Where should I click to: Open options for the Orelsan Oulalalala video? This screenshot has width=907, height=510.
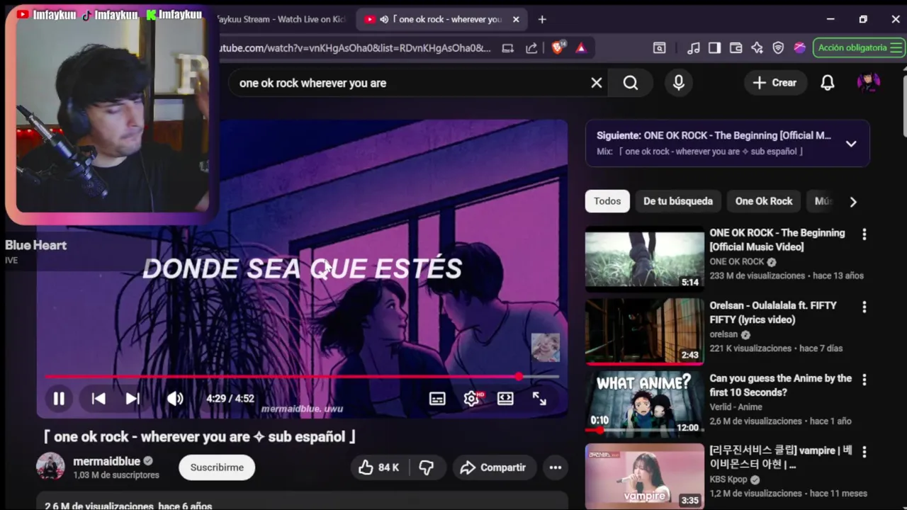(864, 307)
